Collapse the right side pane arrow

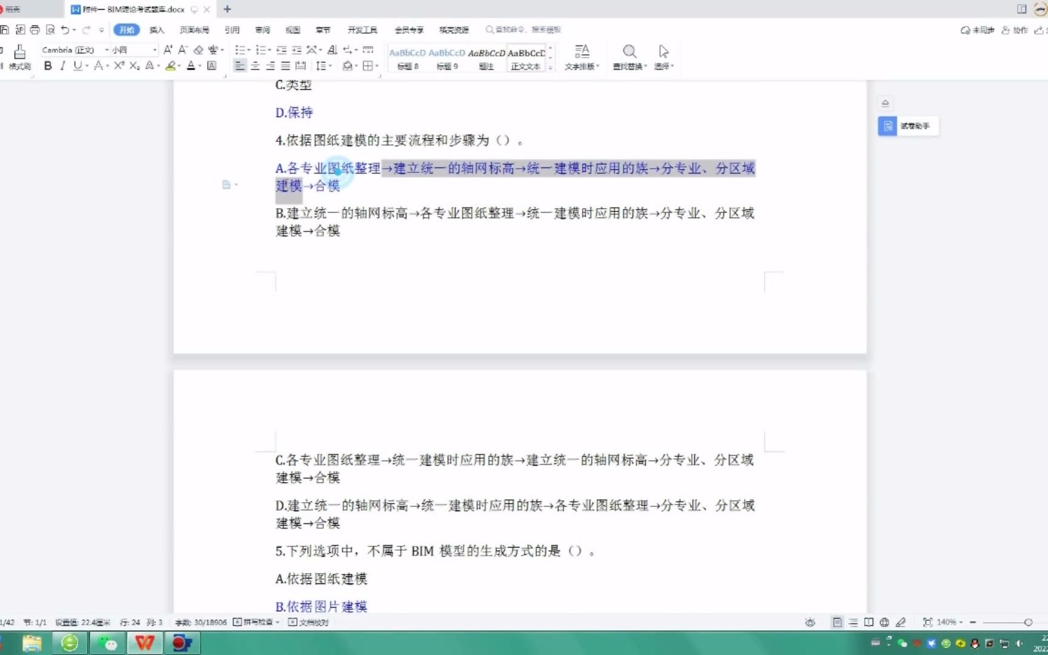click(885, 103)
